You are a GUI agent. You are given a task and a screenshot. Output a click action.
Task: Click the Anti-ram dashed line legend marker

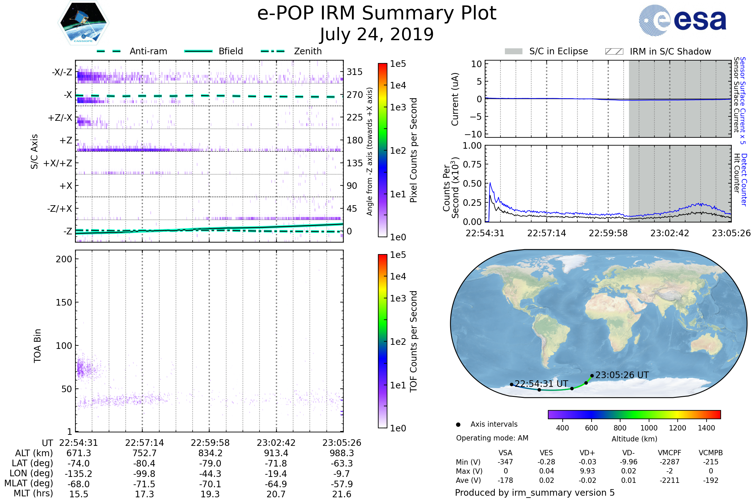109,51
